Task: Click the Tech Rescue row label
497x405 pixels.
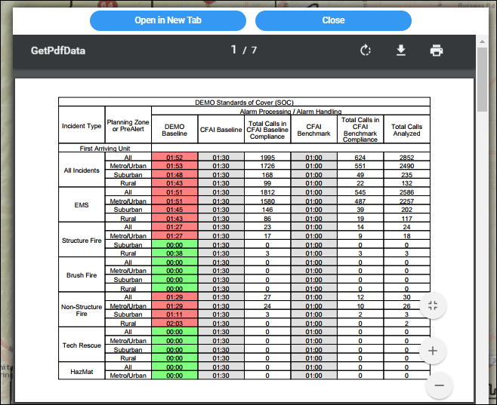Action: click(x=82, y=345)
